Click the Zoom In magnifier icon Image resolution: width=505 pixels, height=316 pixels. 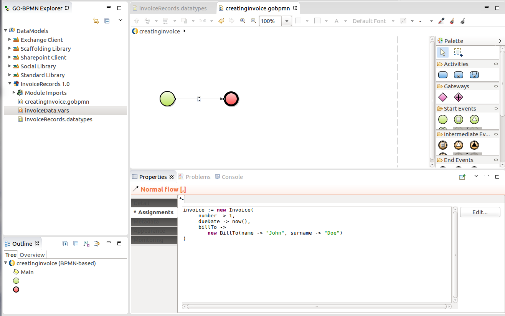243,21
